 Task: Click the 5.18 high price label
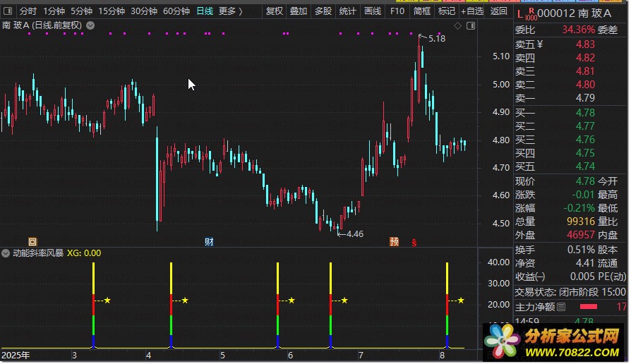tap(437, 39)
